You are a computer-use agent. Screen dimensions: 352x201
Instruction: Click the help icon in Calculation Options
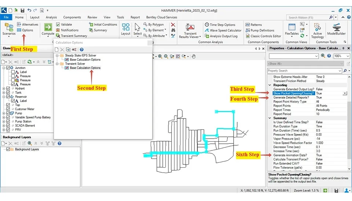coord(81,50)
